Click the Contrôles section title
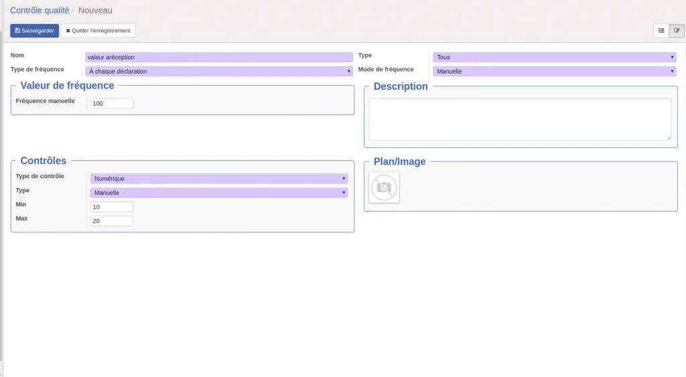Viewport: 686px width, 377px height. (x=44, y=161)
